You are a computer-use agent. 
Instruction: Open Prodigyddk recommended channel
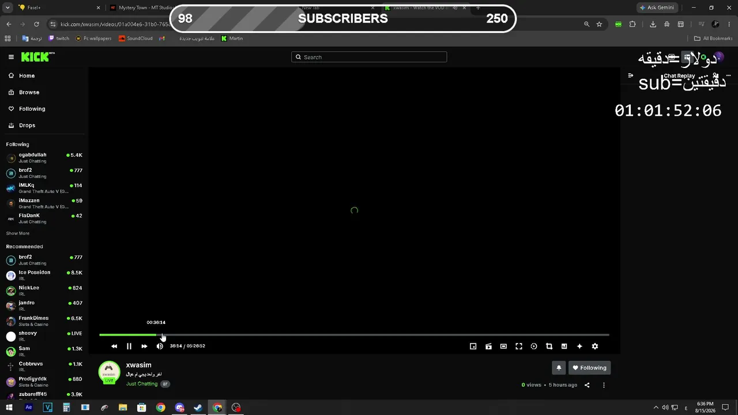click(44, 382)
